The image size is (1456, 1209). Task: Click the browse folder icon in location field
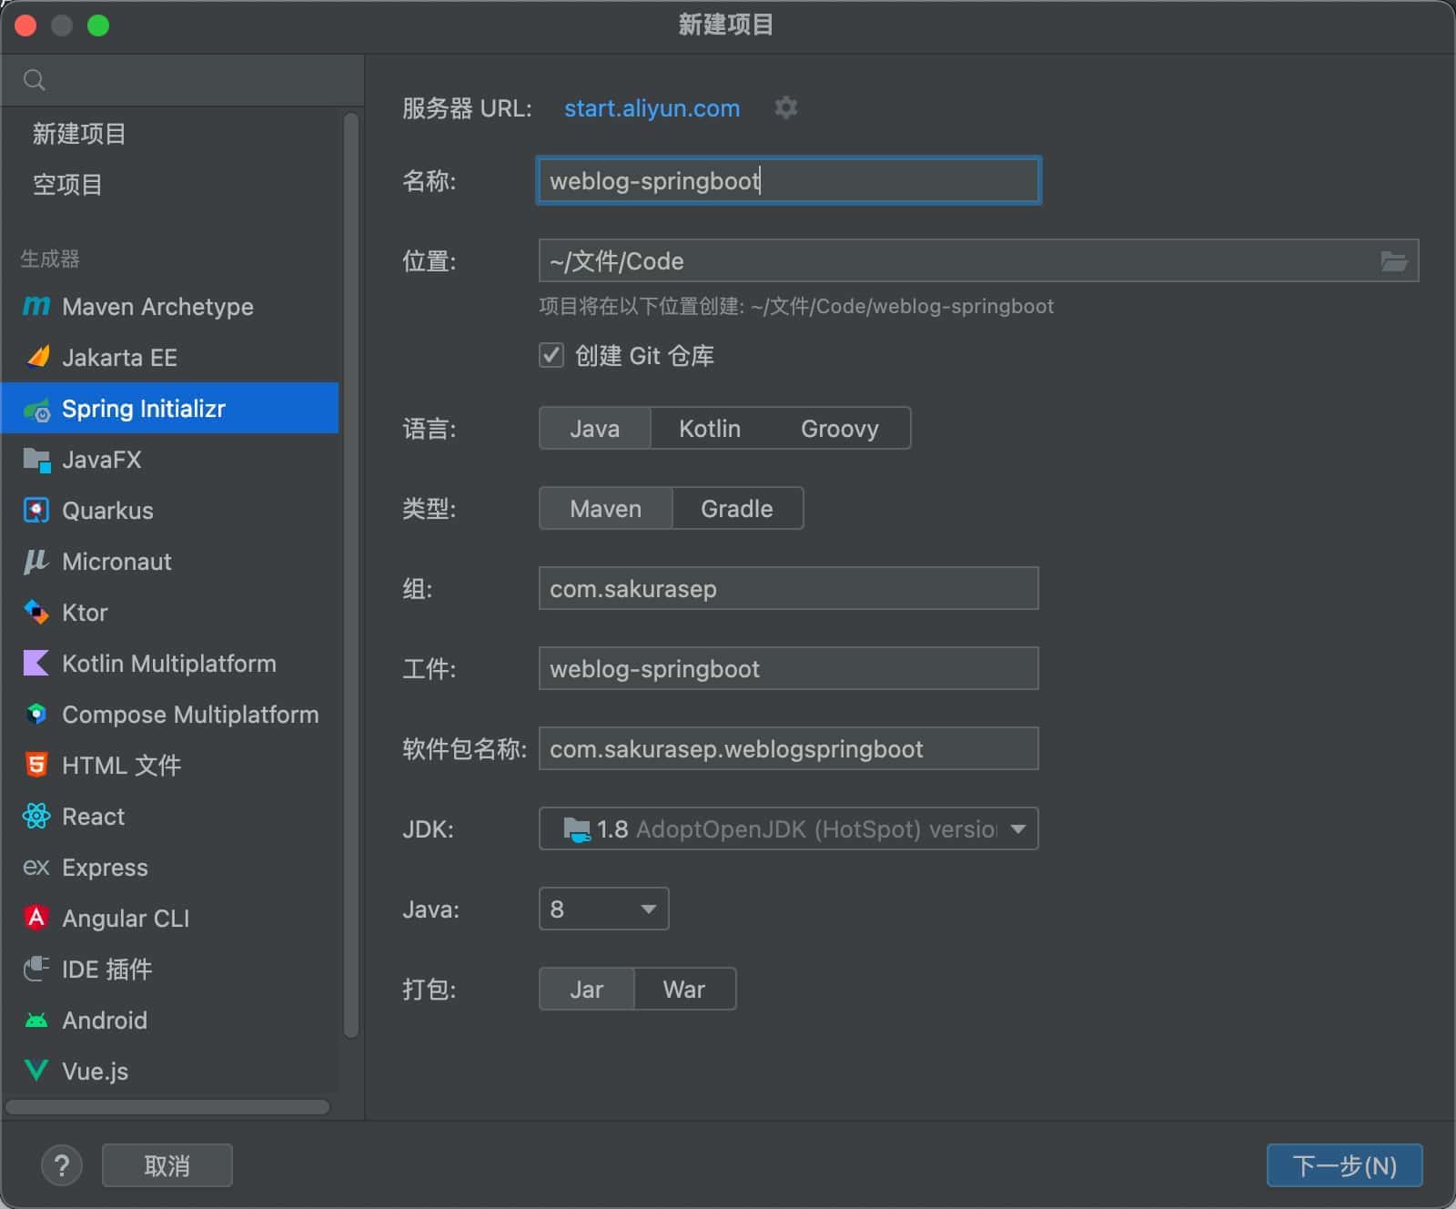coord(1393,261)
